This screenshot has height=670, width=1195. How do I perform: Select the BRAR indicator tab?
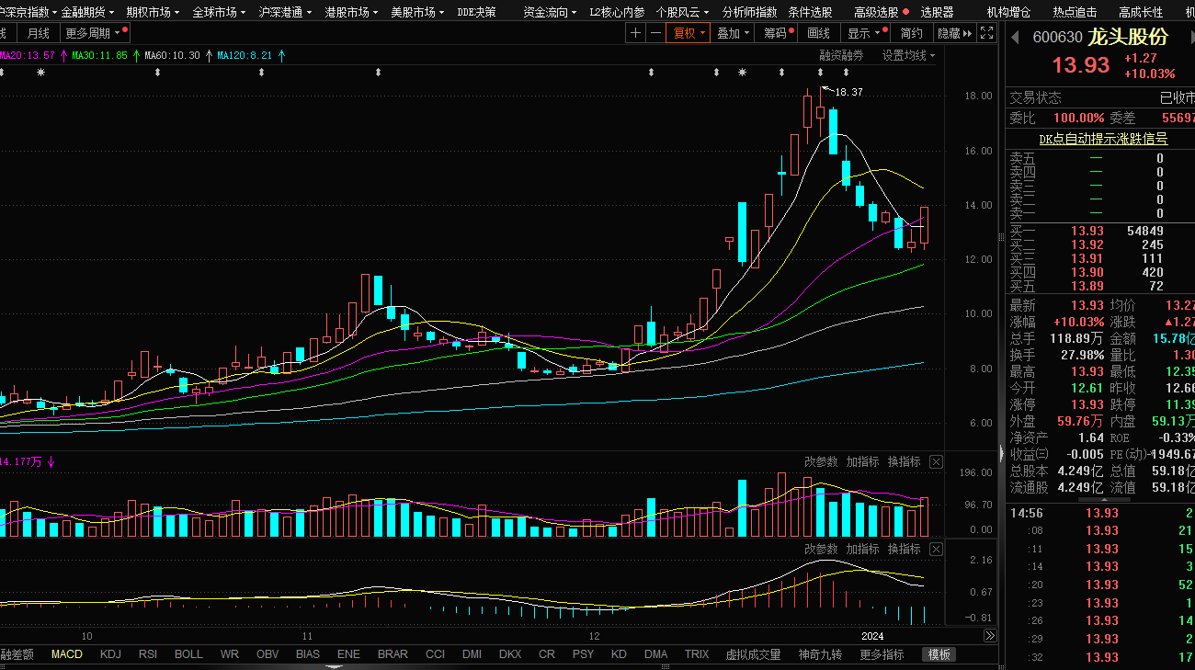pos(393,654)
